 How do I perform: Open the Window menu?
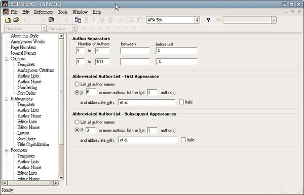[80, 12]
